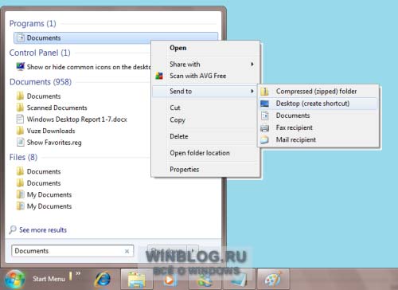The height and width of the screenshot is (290, 398).
Task: Click the search box containing Documents
Action: [x=72, y=251]
